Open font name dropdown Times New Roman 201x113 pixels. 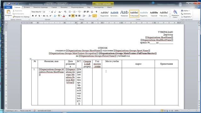point(42,12)
